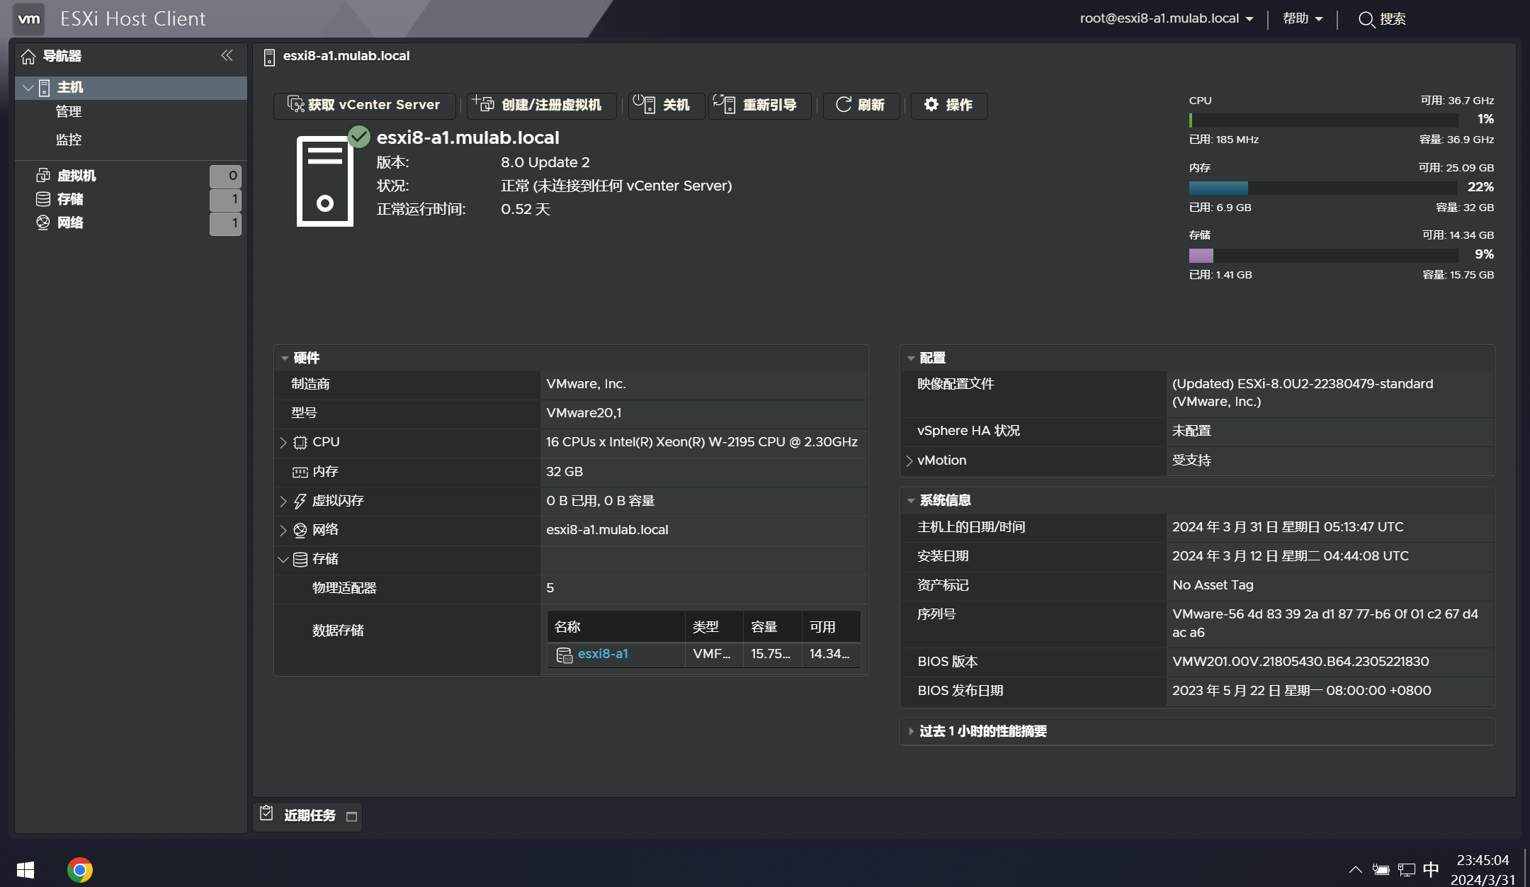Click the Storage database icon in navigator
Image resolution: width=1530 pixels, height=887 pixels.
point(43,199)
